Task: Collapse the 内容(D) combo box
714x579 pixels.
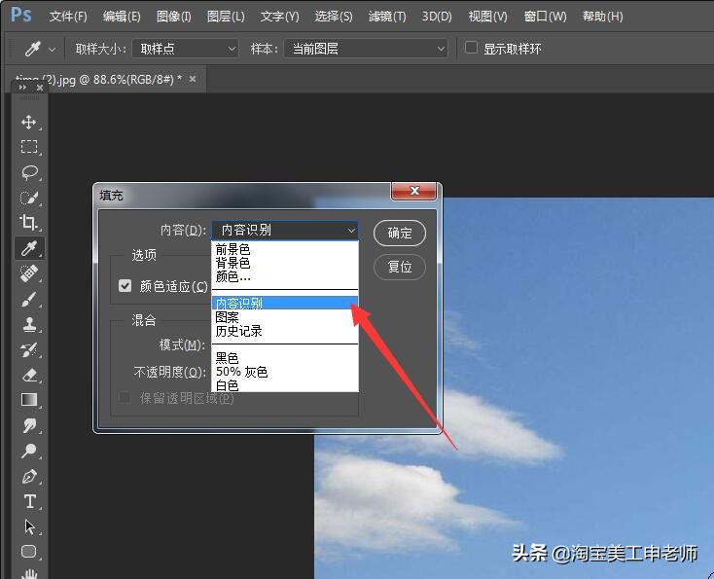Action: point(285,230)
